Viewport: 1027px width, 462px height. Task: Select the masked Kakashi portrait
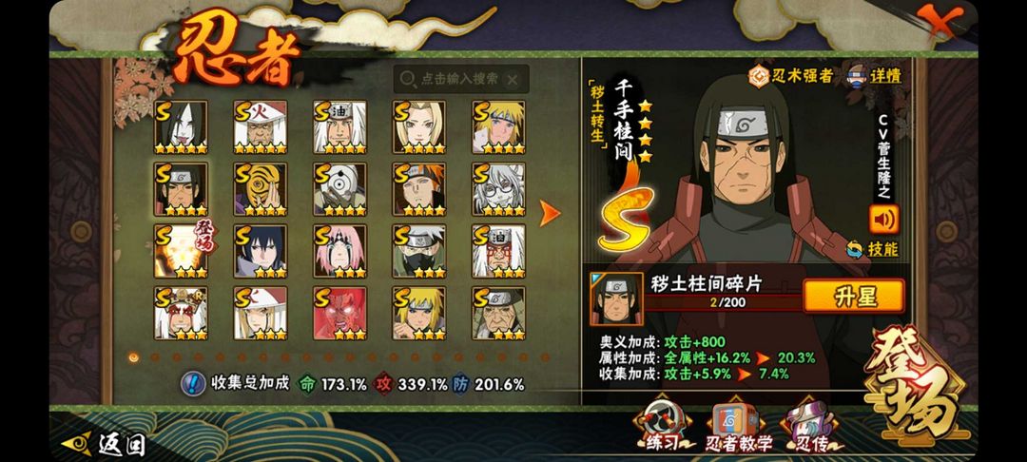click(419, 251)
